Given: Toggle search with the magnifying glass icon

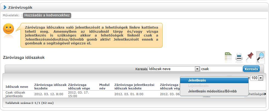Looking at the screenshot, I should coord(260,57).
